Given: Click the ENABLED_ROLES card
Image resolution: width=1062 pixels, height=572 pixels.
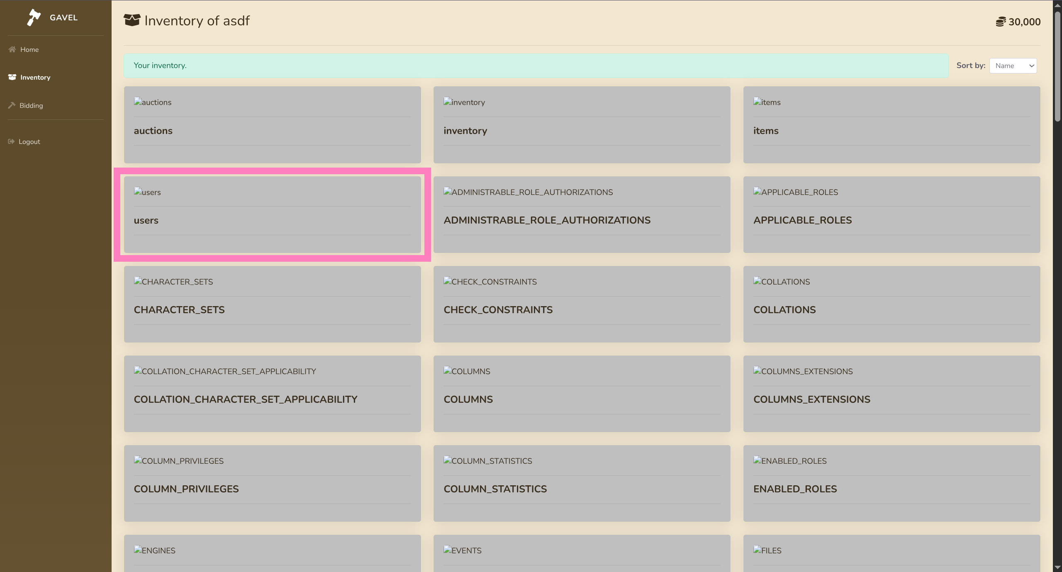Looking at the screenshot, I should (891, 483).
